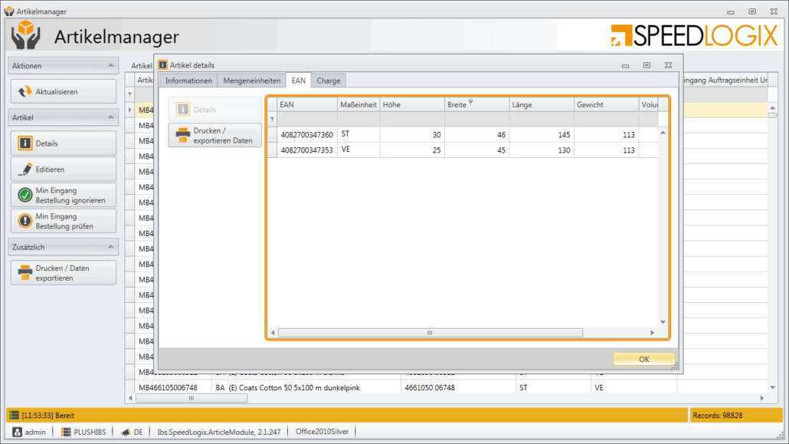Viewport: 789px width, 444px height.
Task: Open the Charge tab
Action: (x=328, y=81)
